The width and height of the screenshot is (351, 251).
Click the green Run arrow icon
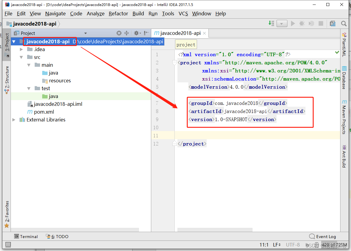[293, 23]
